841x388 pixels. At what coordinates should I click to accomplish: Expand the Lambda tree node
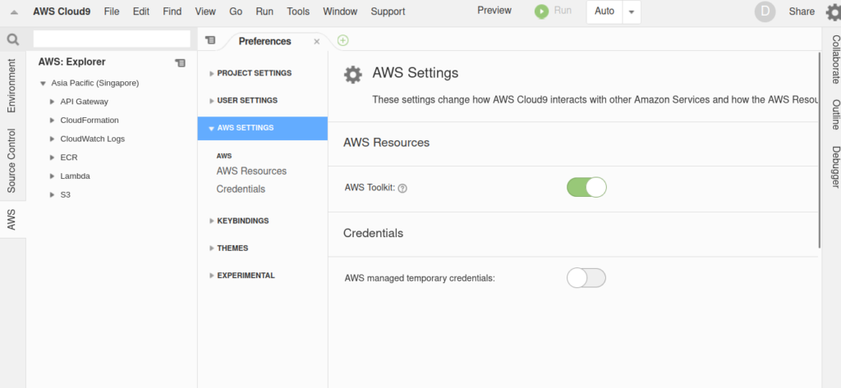tap(52, 176)
